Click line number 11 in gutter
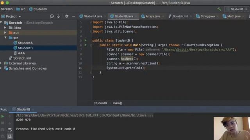Viewport: 250px width, 140px height. click(80, 68)
